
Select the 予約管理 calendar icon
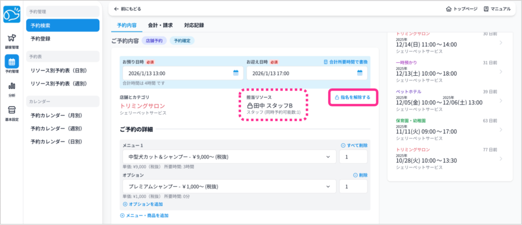coord(12,64)
